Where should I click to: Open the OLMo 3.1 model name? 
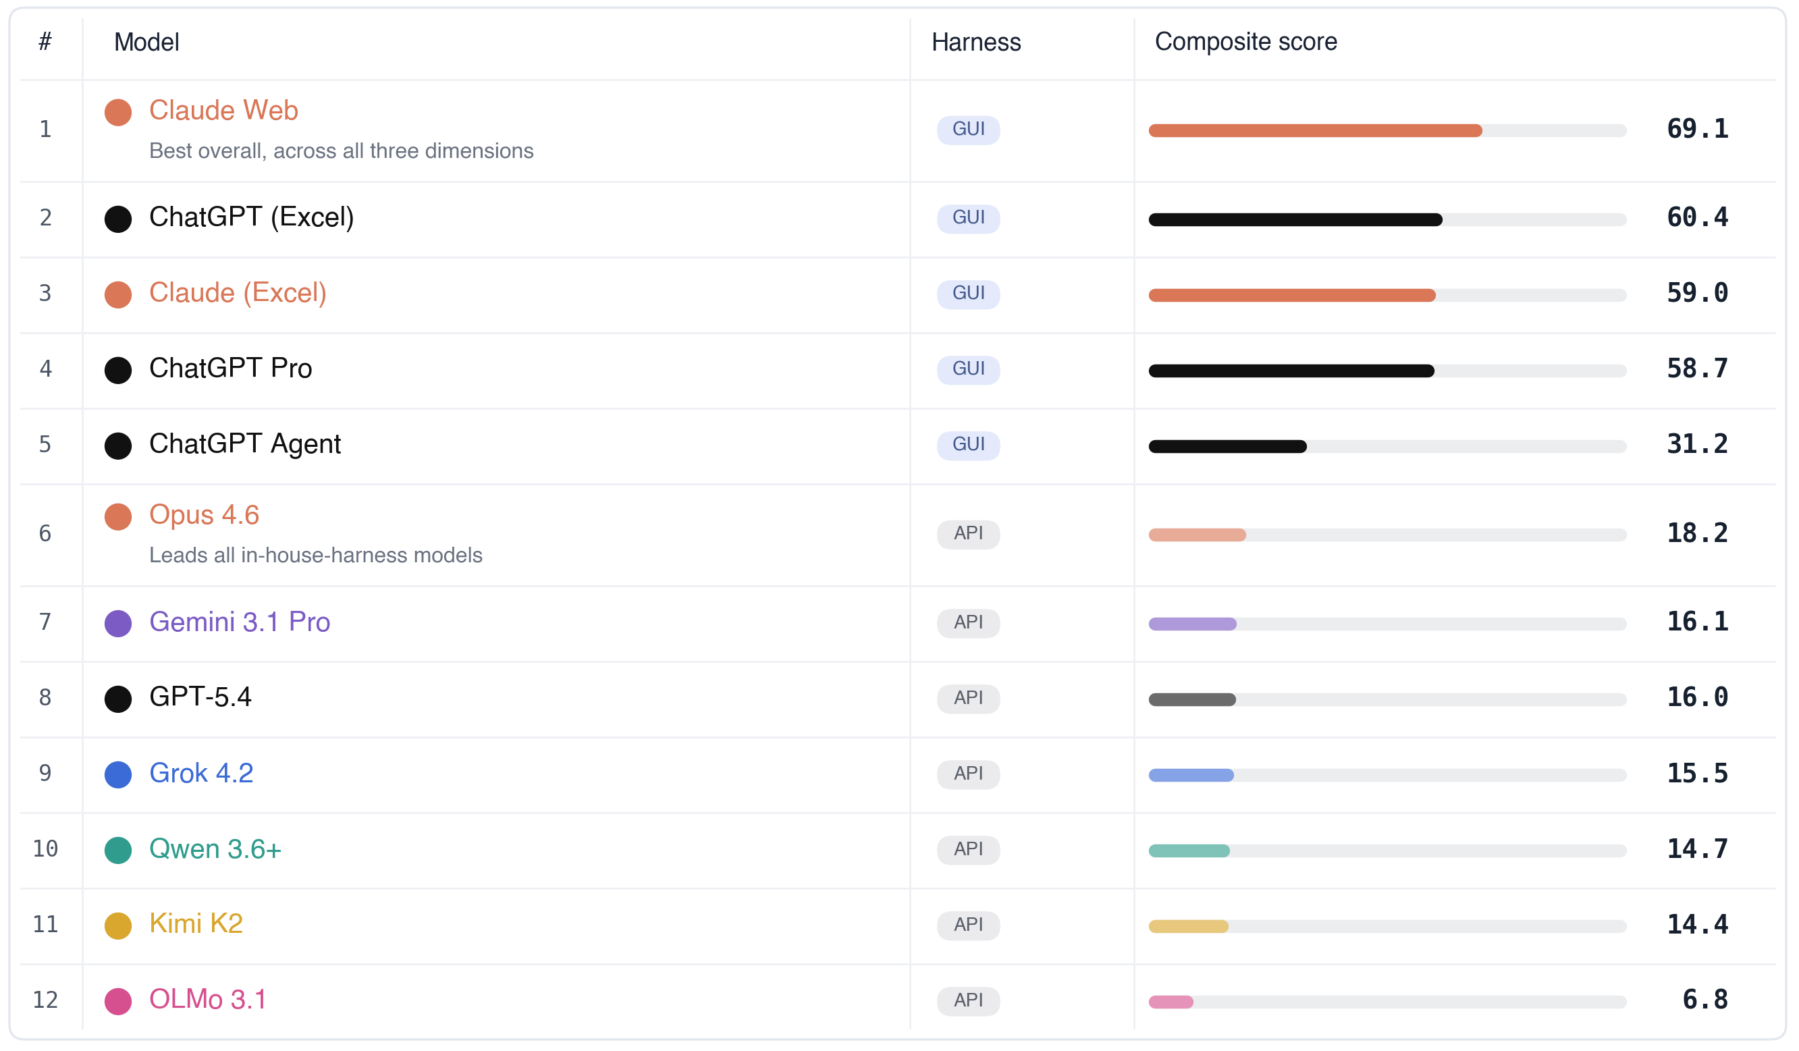point(208,1000)
